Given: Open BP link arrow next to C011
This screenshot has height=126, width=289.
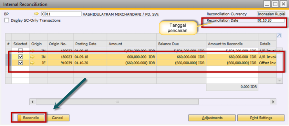Looking at the screenshot, I should pyautogui.click(x=37, y=14).
